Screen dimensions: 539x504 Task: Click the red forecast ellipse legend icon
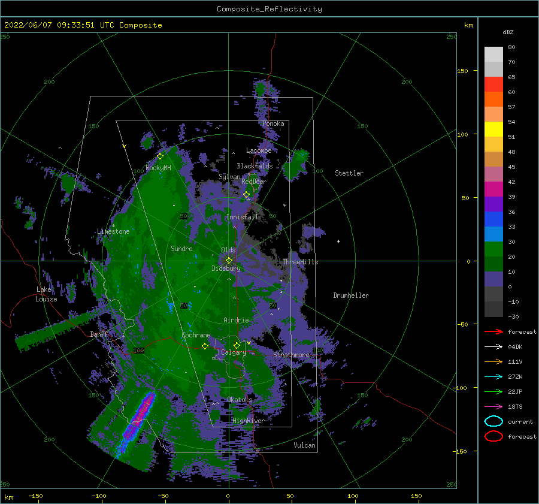[493, 436]
